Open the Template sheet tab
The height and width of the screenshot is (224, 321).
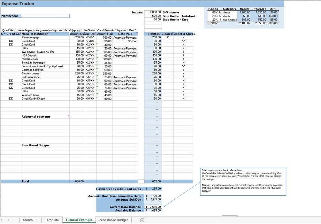[52, 220]
